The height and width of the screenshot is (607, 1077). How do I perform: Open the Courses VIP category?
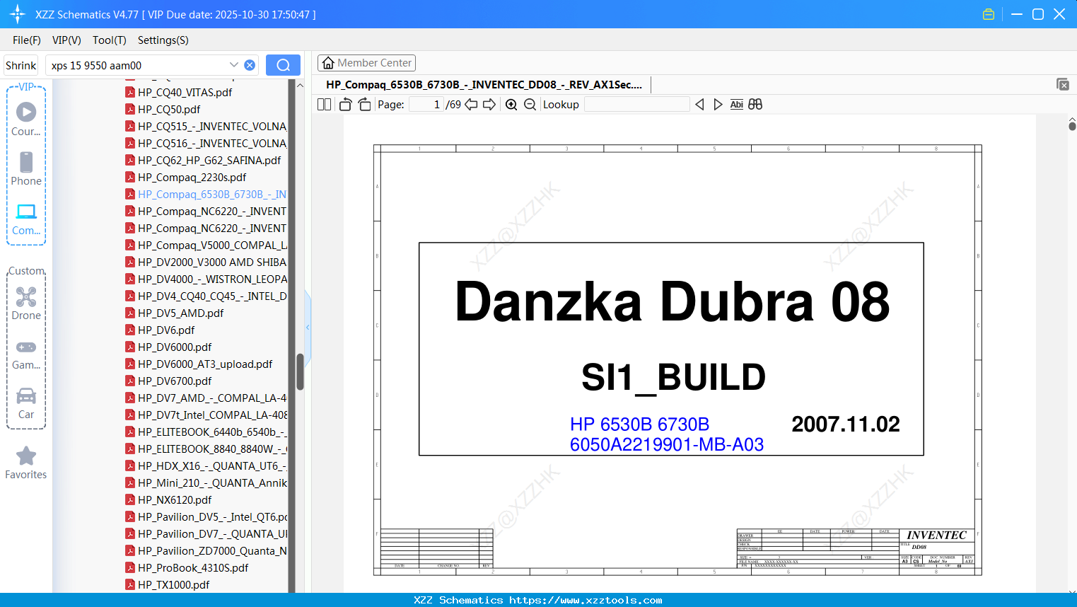pos(26,120)
